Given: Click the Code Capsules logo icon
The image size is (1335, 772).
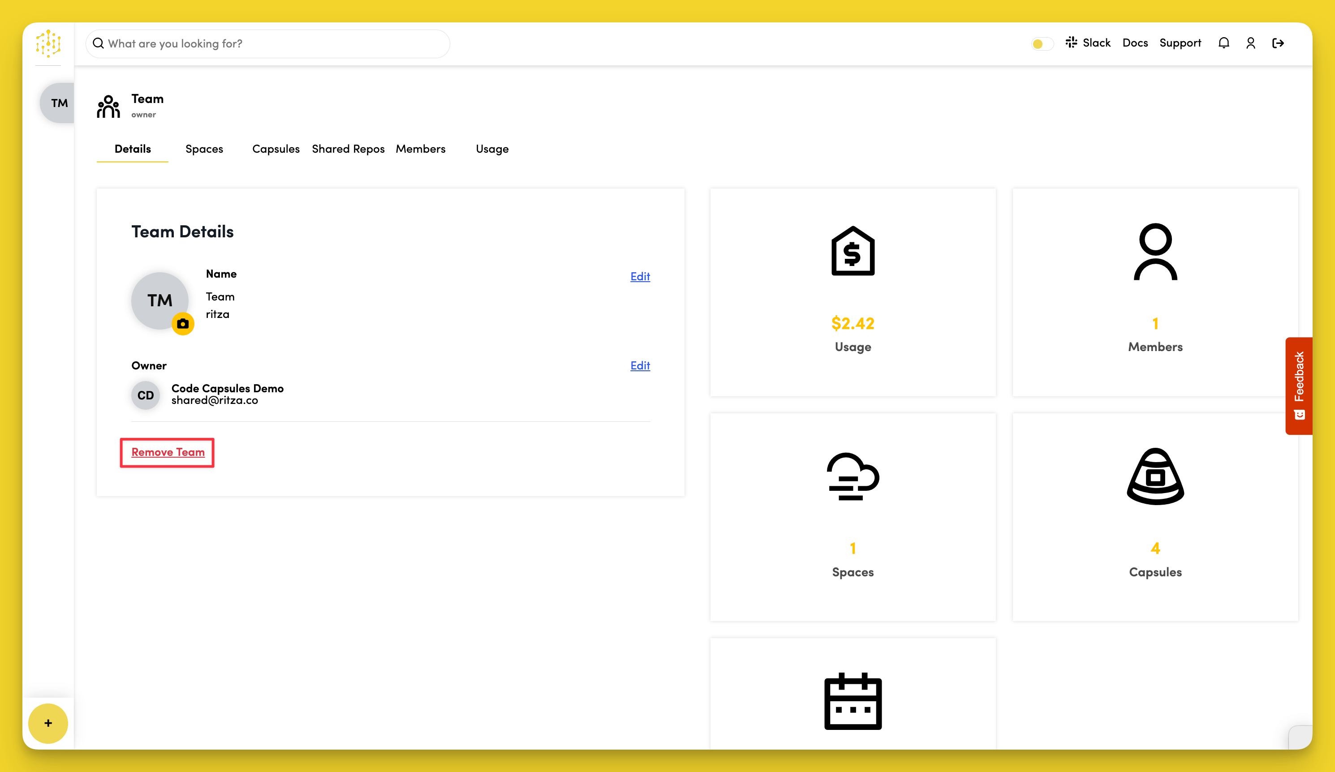Looking at the screenshot, I should (x=48, y=43).
